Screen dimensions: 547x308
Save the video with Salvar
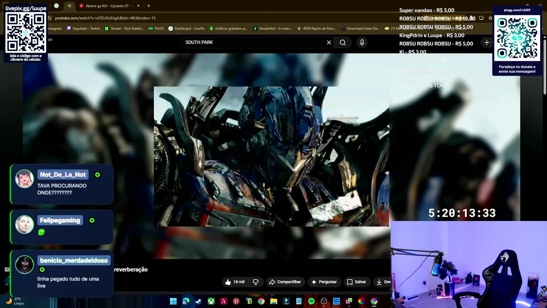[x=356, y=282]
